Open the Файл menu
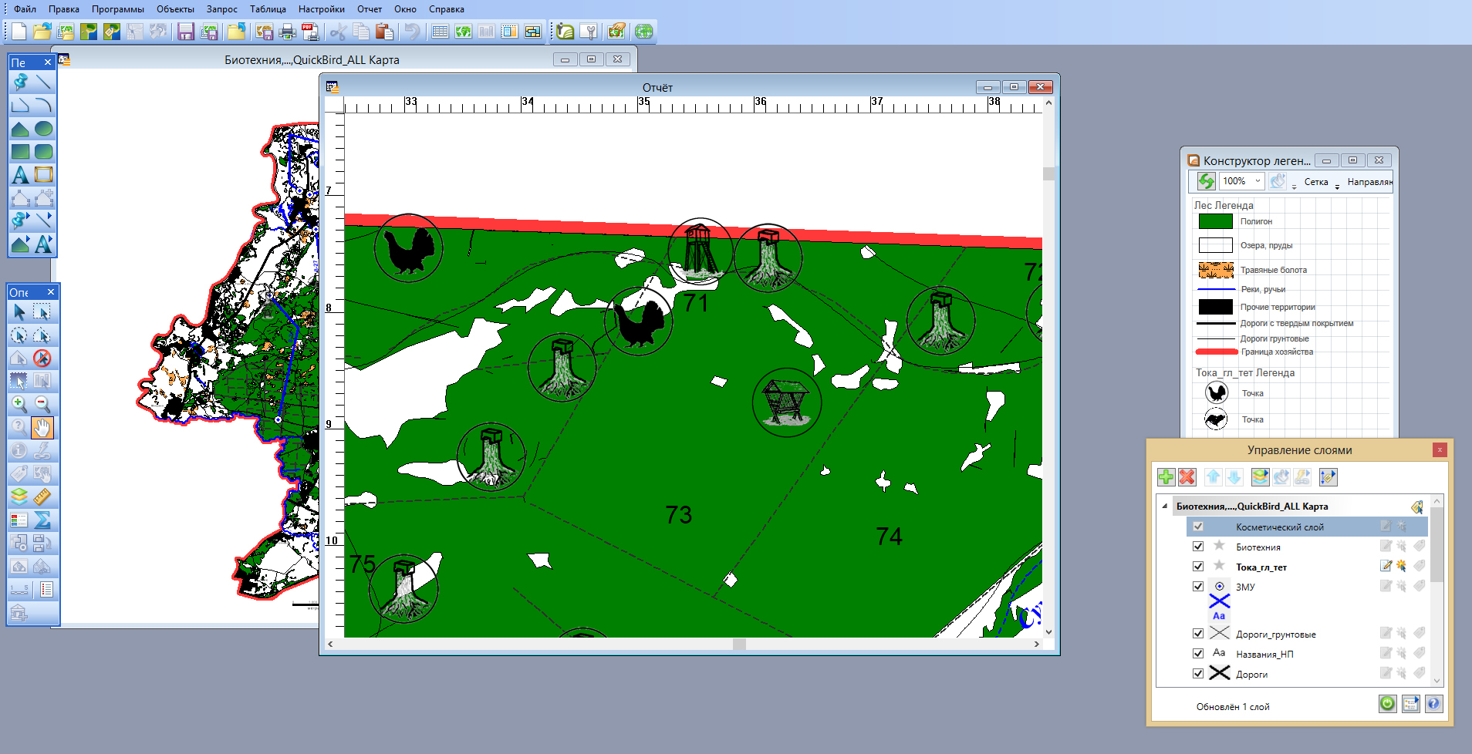The height and width of the screenshot is (754, 1472). (25, 9)
